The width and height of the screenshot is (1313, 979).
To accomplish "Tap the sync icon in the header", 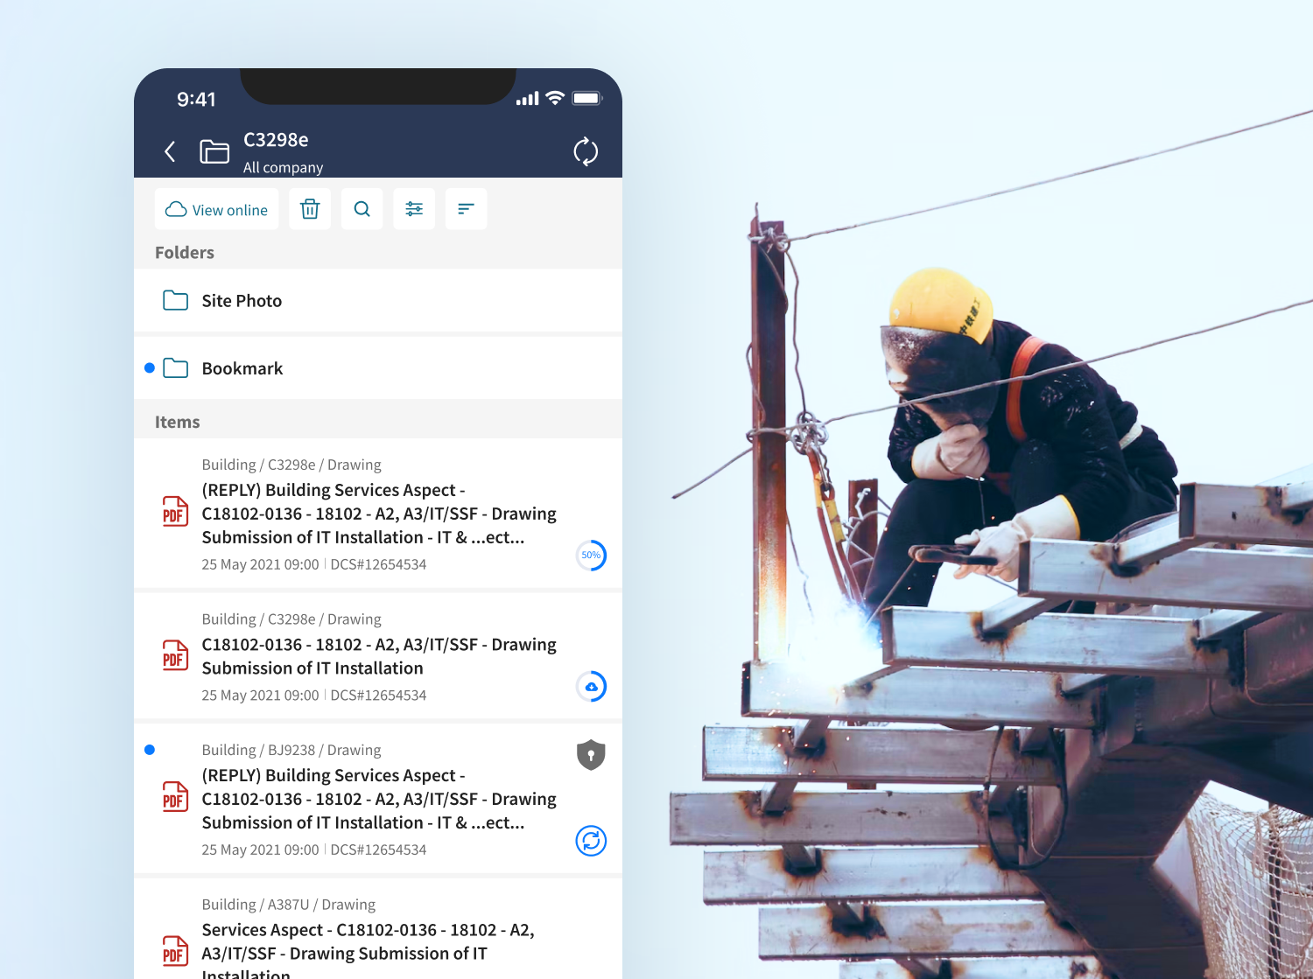I will [586, 151].
